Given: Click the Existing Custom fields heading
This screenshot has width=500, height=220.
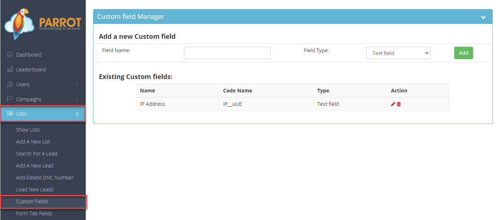Looking at the screenshot, I should [136, 77].
